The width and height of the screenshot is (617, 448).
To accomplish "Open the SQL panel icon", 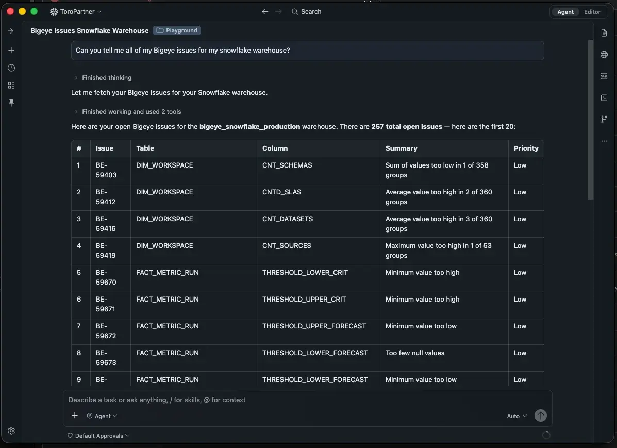I will pyautogui.click(x=604, y=76).
